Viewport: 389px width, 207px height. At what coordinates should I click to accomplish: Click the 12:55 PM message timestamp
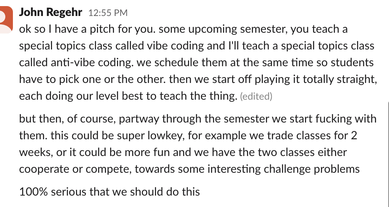tap(108, 13)
